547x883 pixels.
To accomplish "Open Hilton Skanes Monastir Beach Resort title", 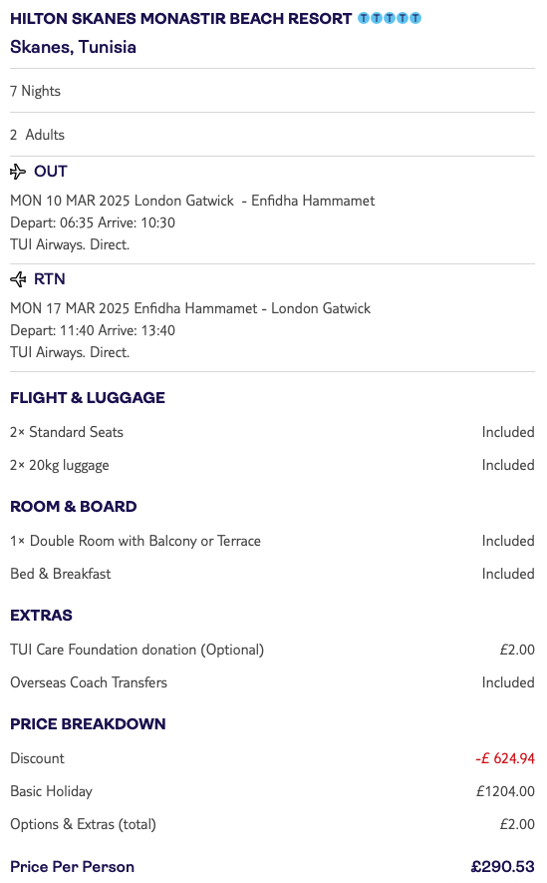I will (181, 19).
